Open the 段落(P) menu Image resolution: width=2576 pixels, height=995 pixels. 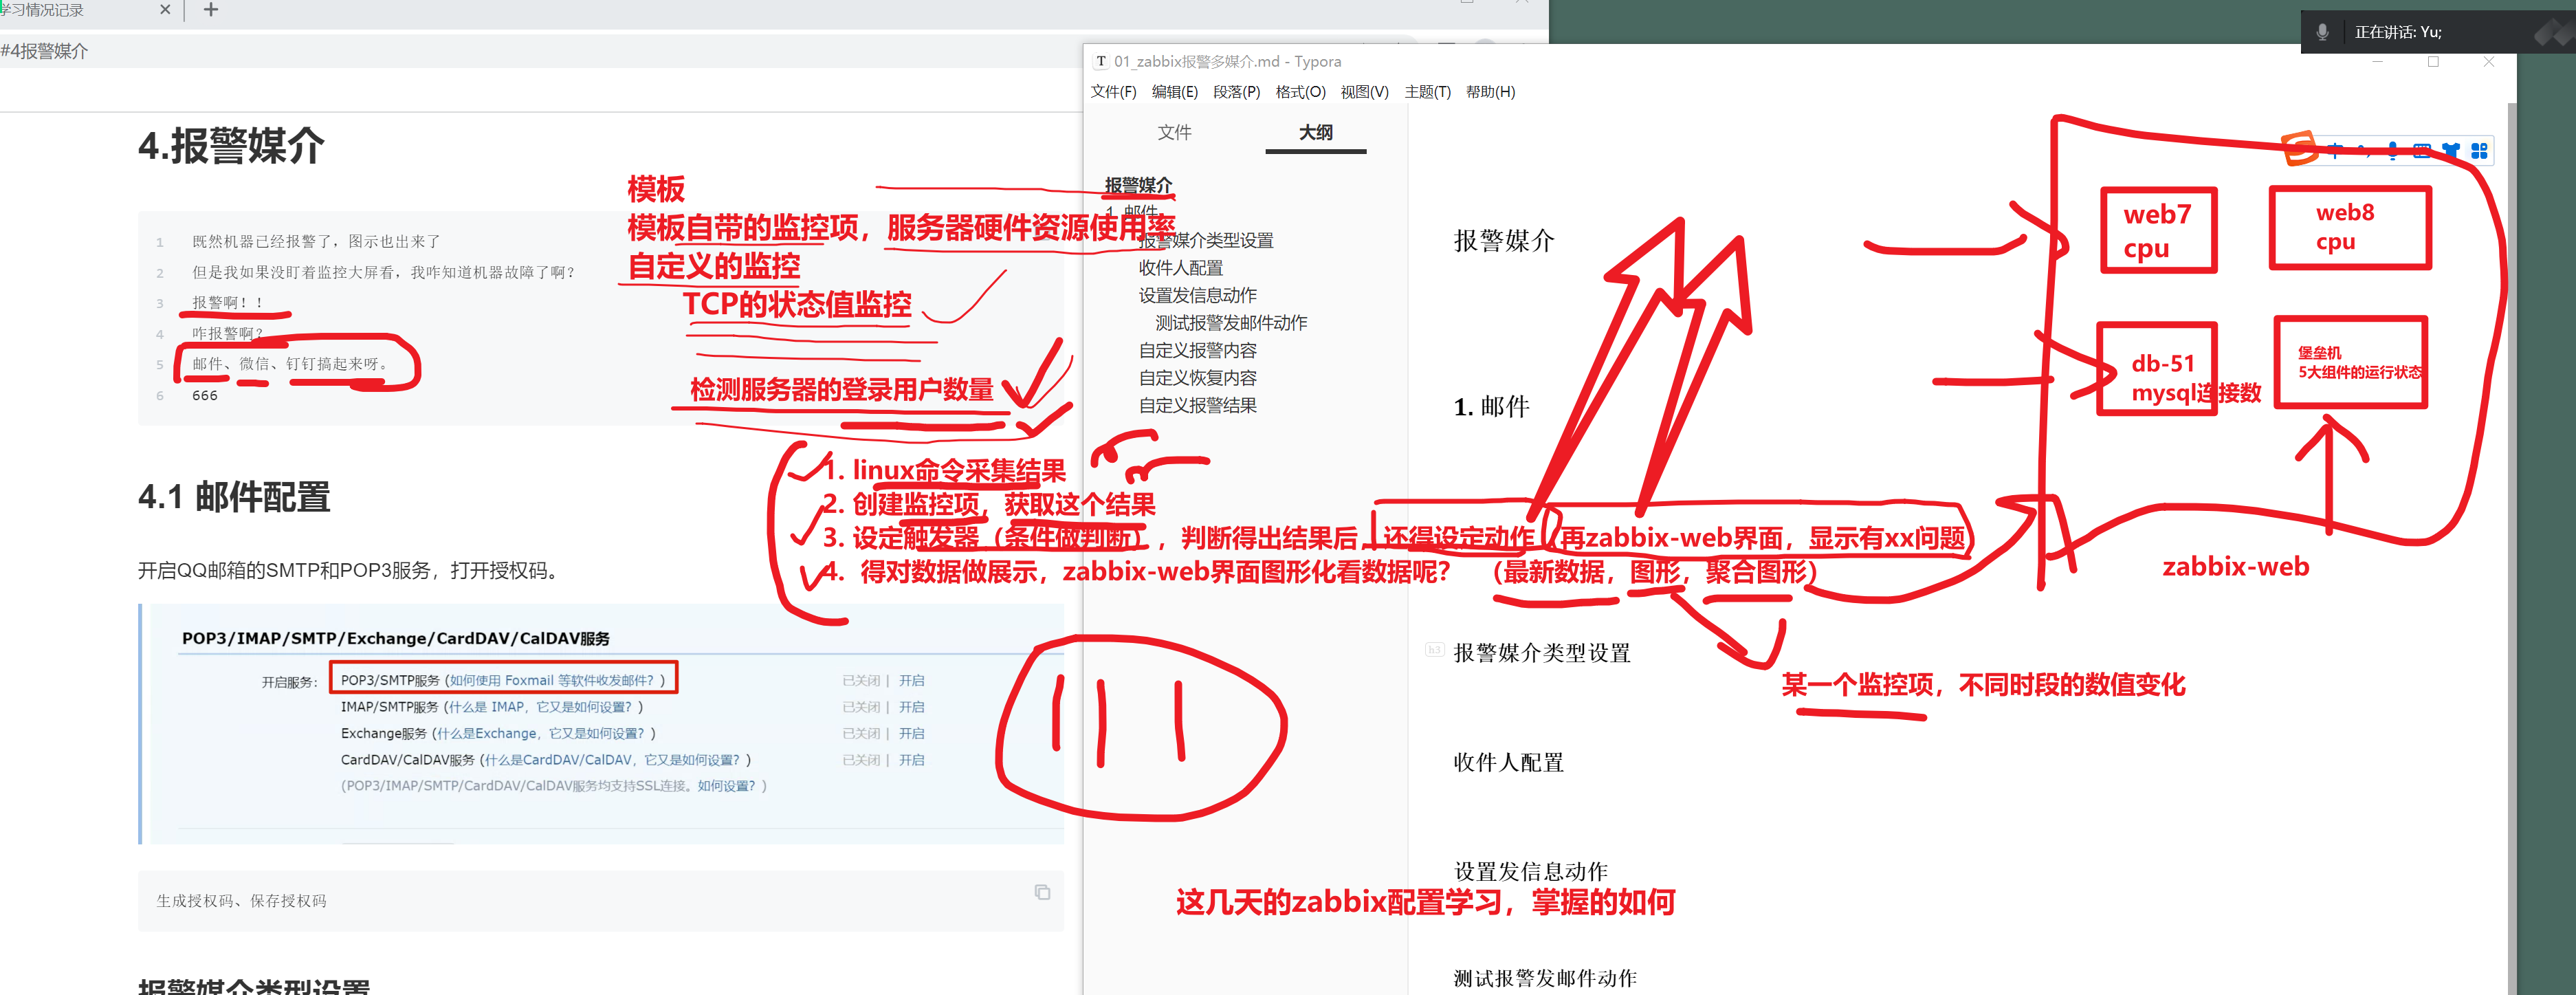pos(1236,92)
